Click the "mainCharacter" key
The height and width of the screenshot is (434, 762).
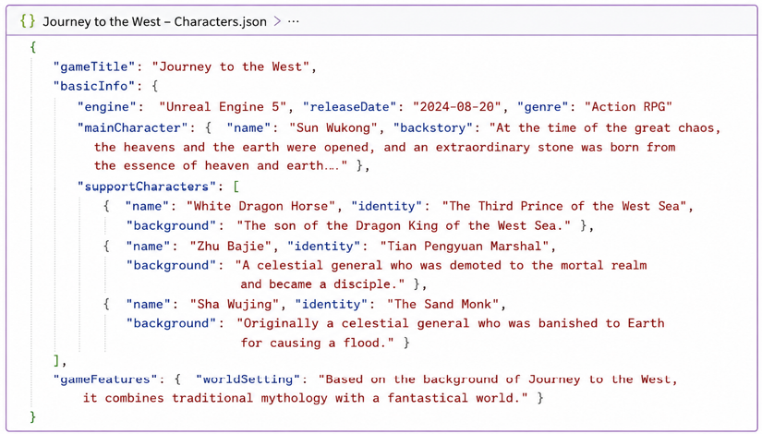133,127
